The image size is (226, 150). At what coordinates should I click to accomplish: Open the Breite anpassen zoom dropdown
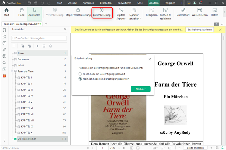[x=195, y=148]
